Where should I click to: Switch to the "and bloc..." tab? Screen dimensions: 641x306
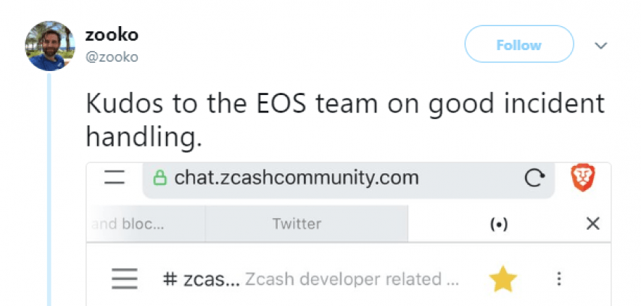(x=131, y=224)
